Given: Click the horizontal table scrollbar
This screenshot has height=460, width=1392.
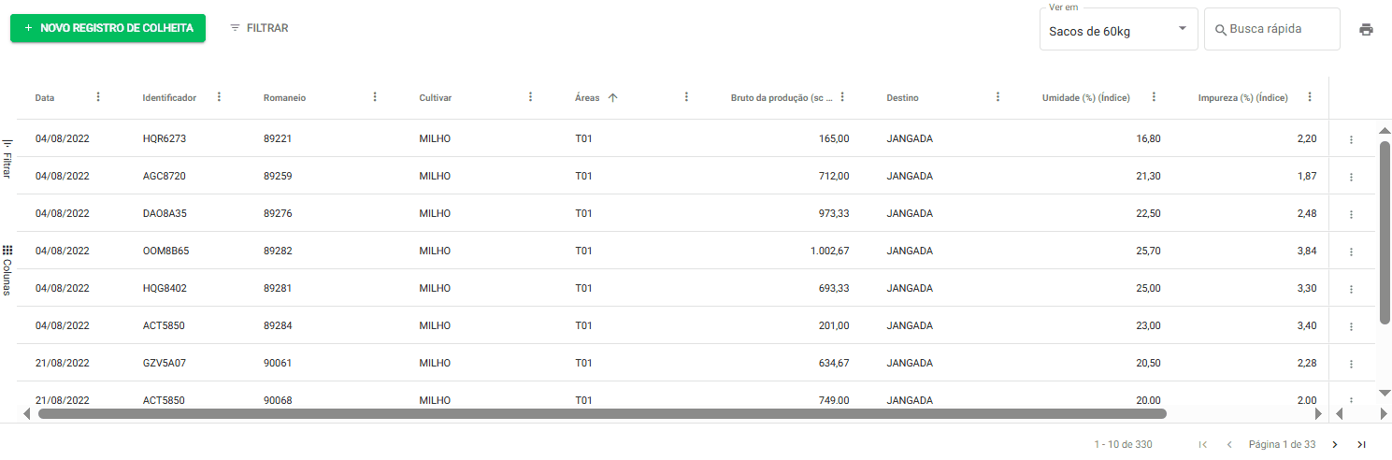Looking at the screenshot, I should point(602,413).
